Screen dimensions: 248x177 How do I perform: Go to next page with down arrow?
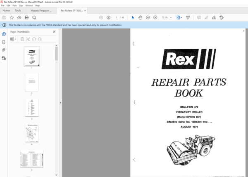[108, 18]
